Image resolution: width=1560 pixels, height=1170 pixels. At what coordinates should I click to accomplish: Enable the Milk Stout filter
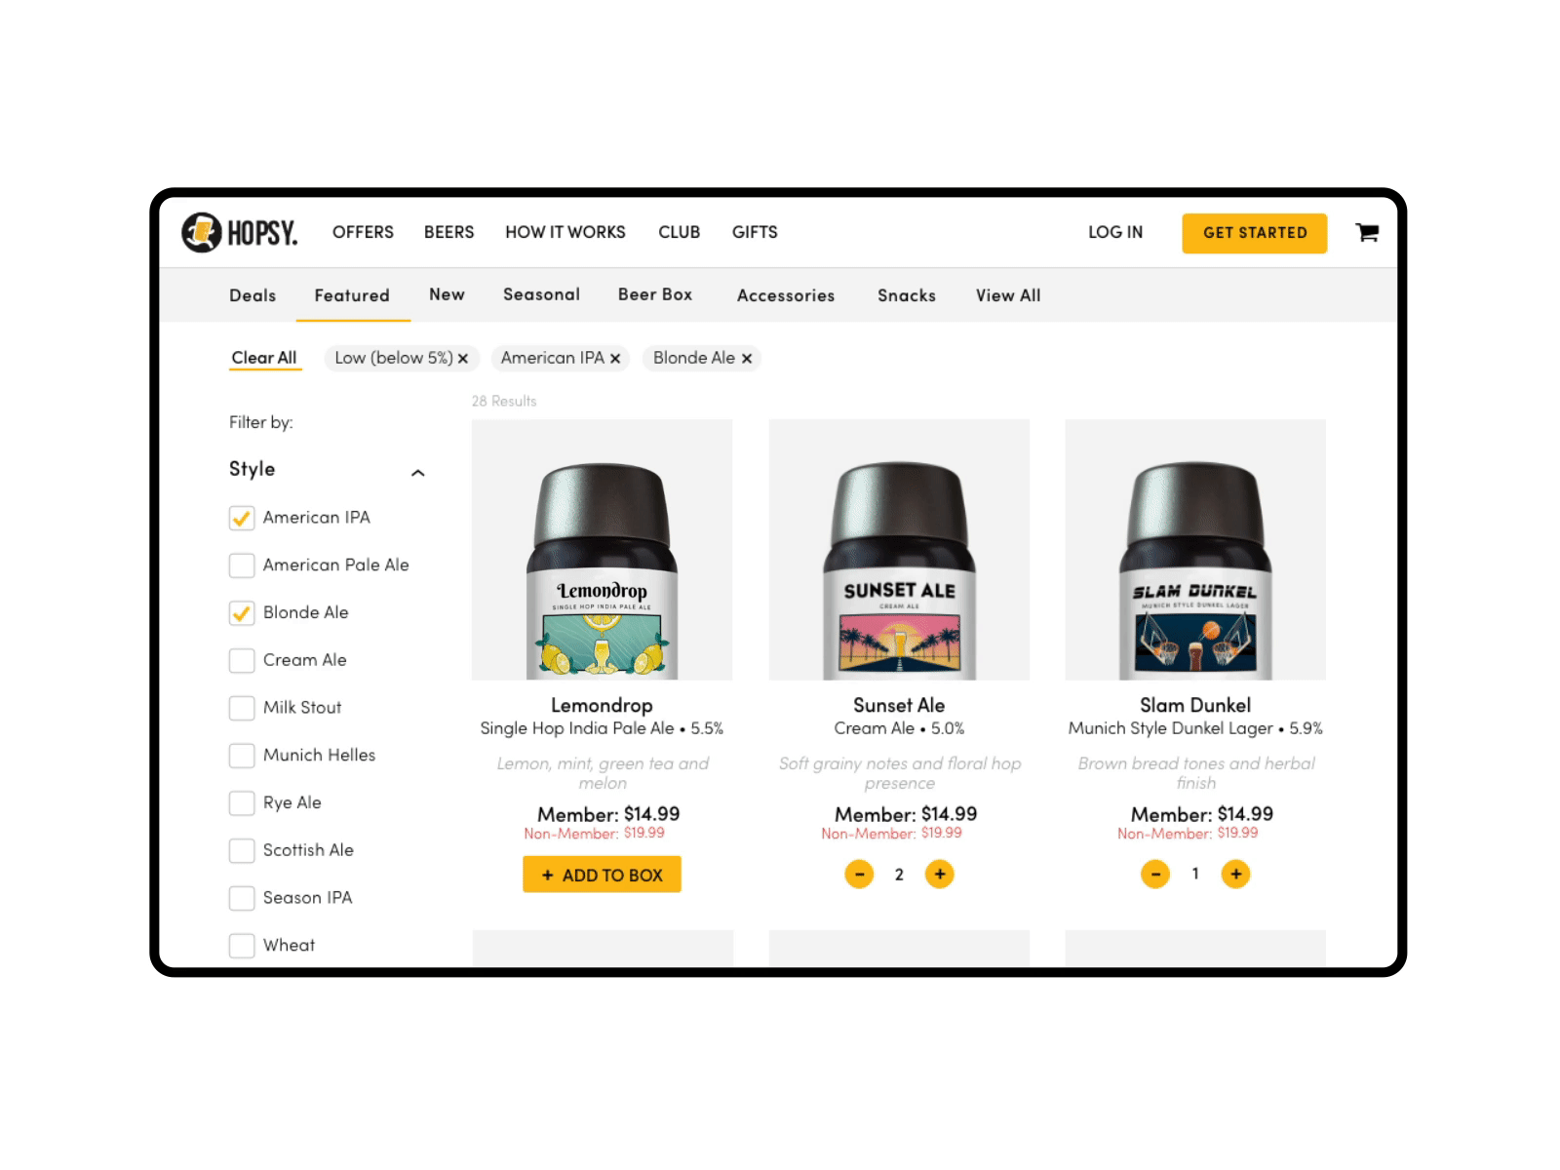click(242, 708)
